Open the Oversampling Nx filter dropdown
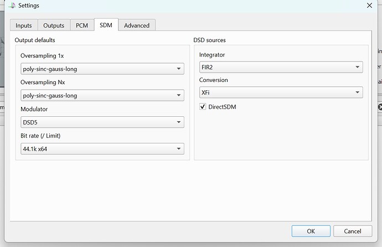The width and height of the screenshot is (382, 247). pos(102,95)
